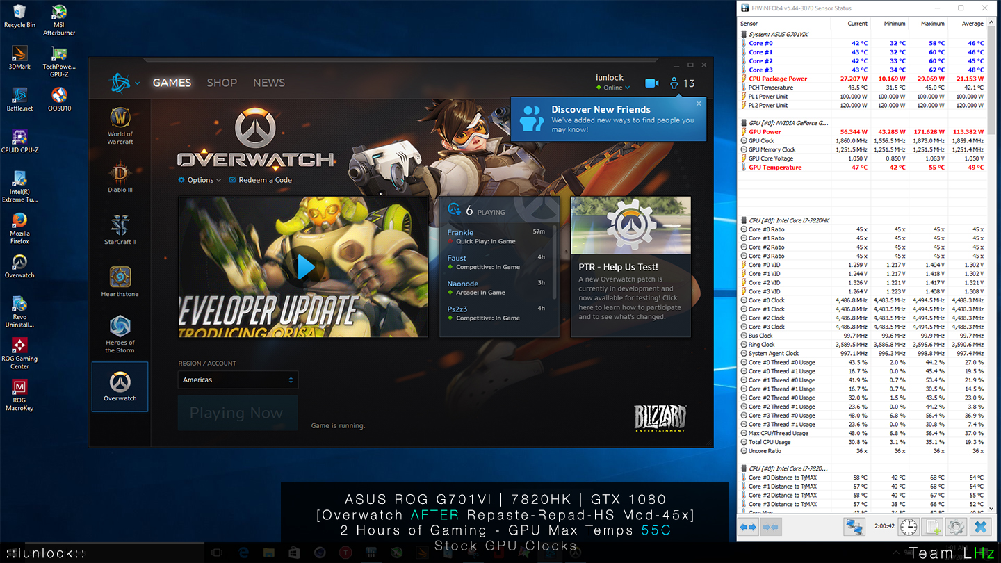Open the friends list icon showing 13

[682, 83]
